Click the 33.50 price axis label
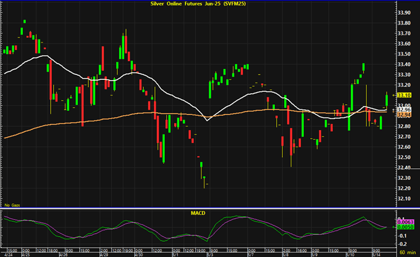420x257 pixels. 405,54
